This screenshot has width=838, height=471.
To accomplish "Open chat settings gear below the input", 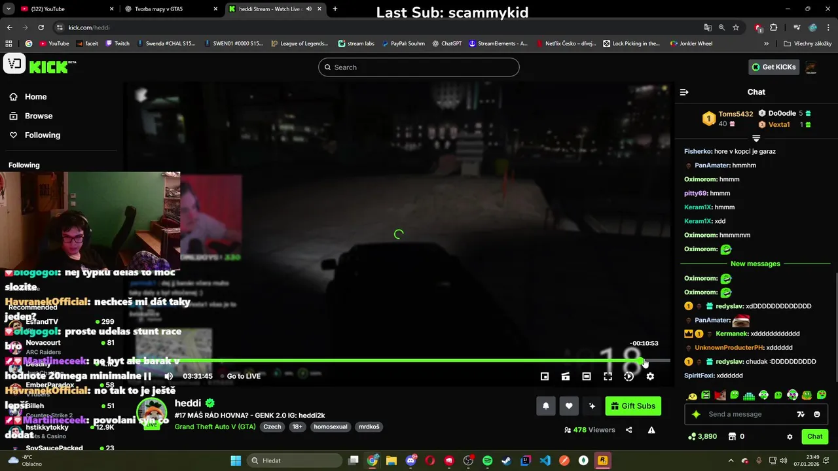I will (790, 437).
